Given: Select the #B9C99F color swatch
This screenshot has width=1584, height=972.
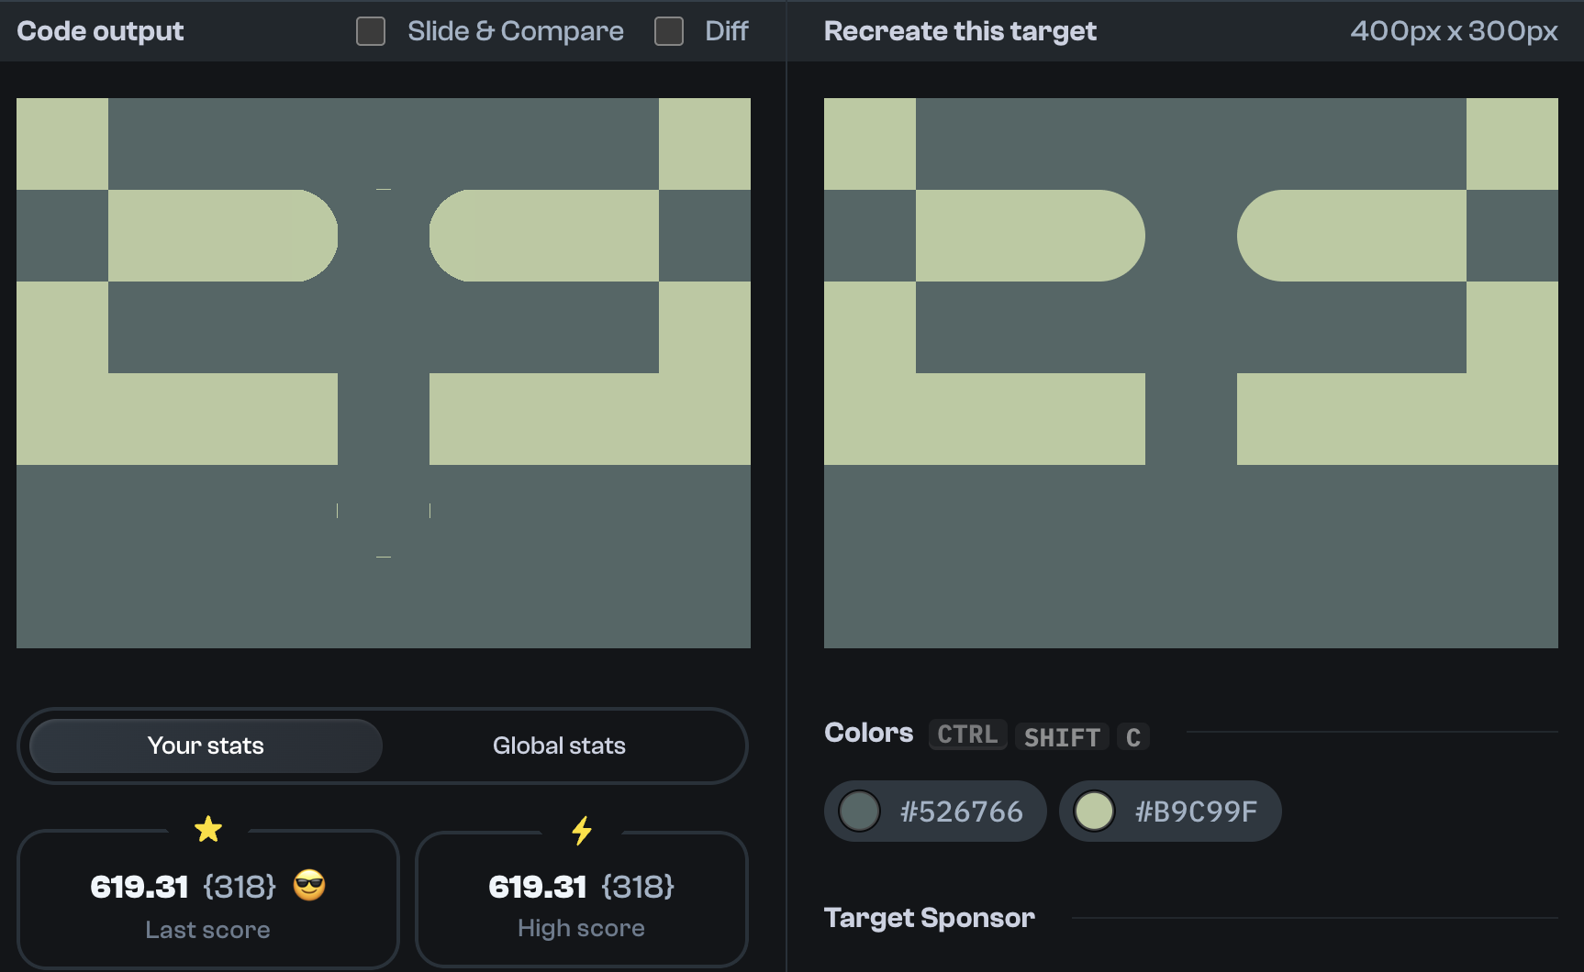Looking at the screenshot, I should pos(1171,811).
